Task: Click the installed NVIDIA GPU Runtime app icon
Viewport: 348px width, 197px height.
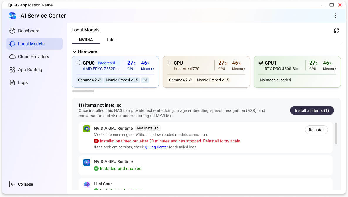Action: (87, 162)
